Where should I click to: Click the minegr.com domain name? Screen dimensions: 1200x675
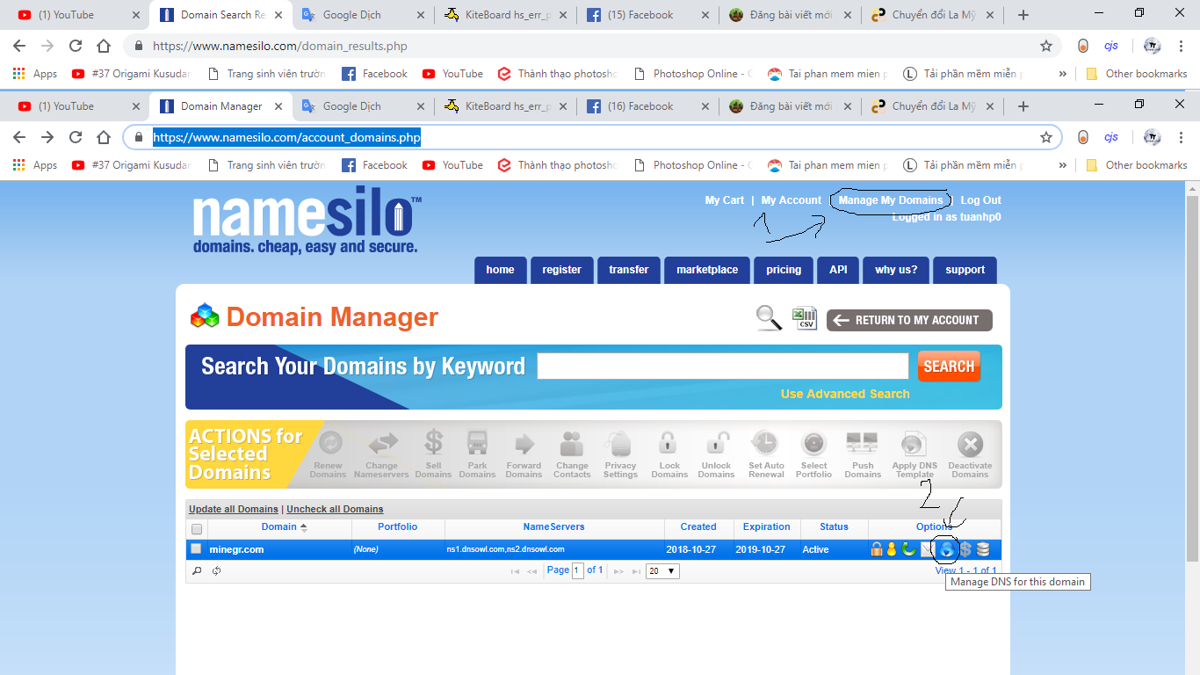tap(237, 549)
